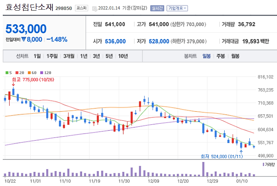Click the 최고 775,000 (10/26) label
Screen dimensions: 277x186
click(33, 80)
